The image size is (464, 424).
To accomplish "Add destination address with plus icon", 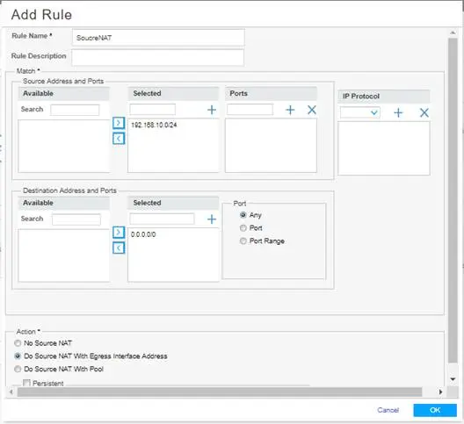I will [x=212, y=219].
